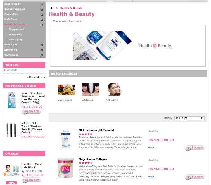The width and height of the screenshot is (211, 185).
Task: Buy now Nair Facial Hair Removal Cream
Action: tap(31, 111)
